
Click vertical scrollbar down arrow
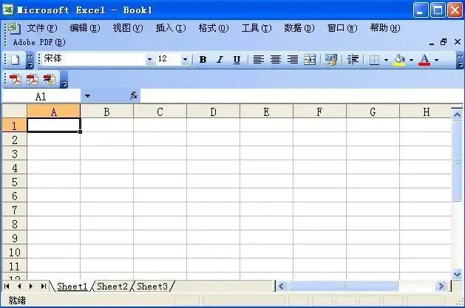[x=458, y=274]
